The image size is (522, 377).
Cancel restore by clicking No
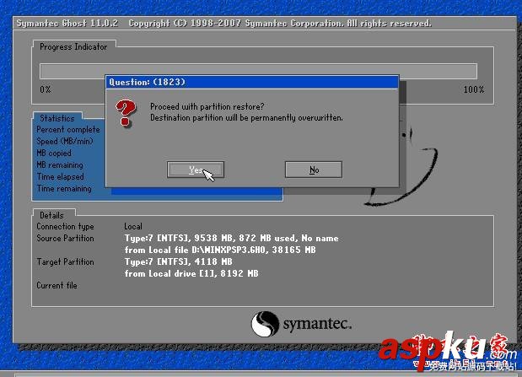[x=314, y=170]
